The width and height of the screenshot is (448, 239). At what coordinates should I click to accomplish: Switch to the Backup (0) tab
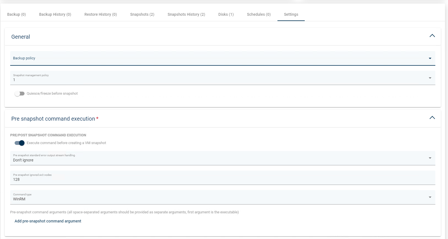pos(17,14)
